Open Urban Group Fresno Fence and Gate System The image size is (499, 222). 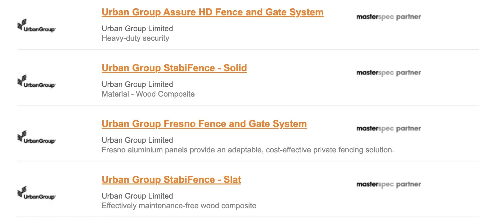click(x=204, y=124)
